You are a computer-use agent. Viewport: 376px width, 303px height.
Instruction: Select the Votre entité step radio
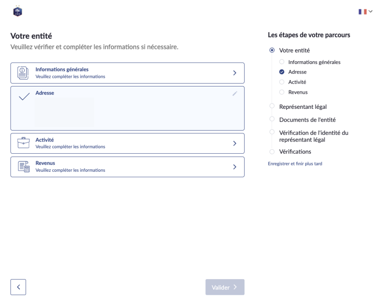point(272,50)
